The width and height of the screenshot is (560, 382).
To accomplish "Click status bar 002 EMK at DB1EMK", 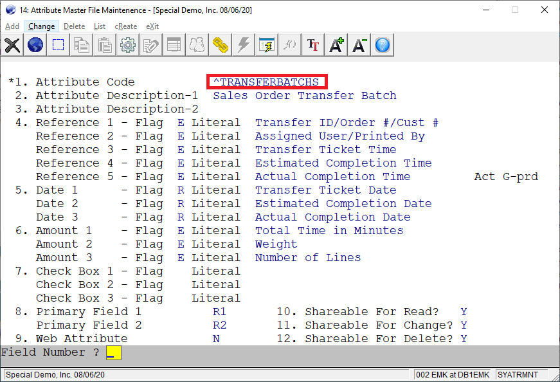I will (453, 375).
